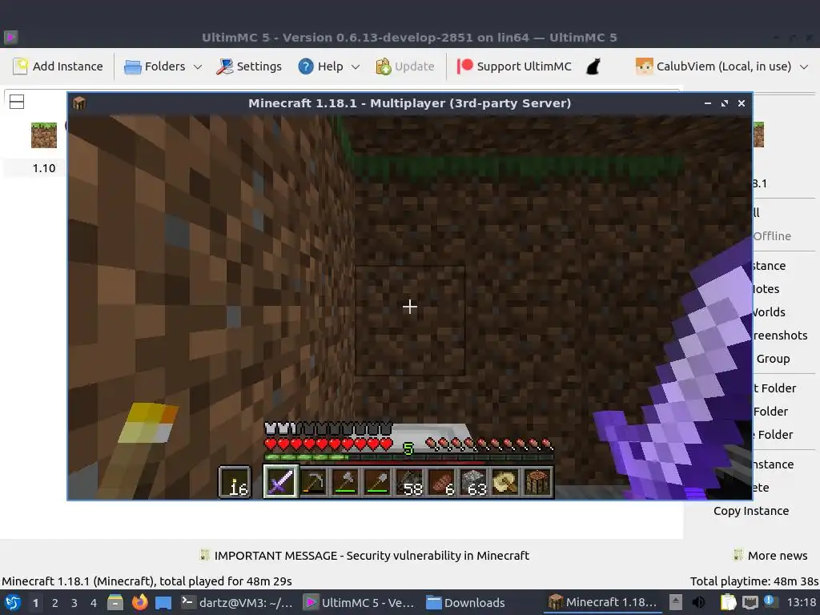The image size is (820, 615).
Task: Select the axe hotbar slot
Action: [345, 481]
